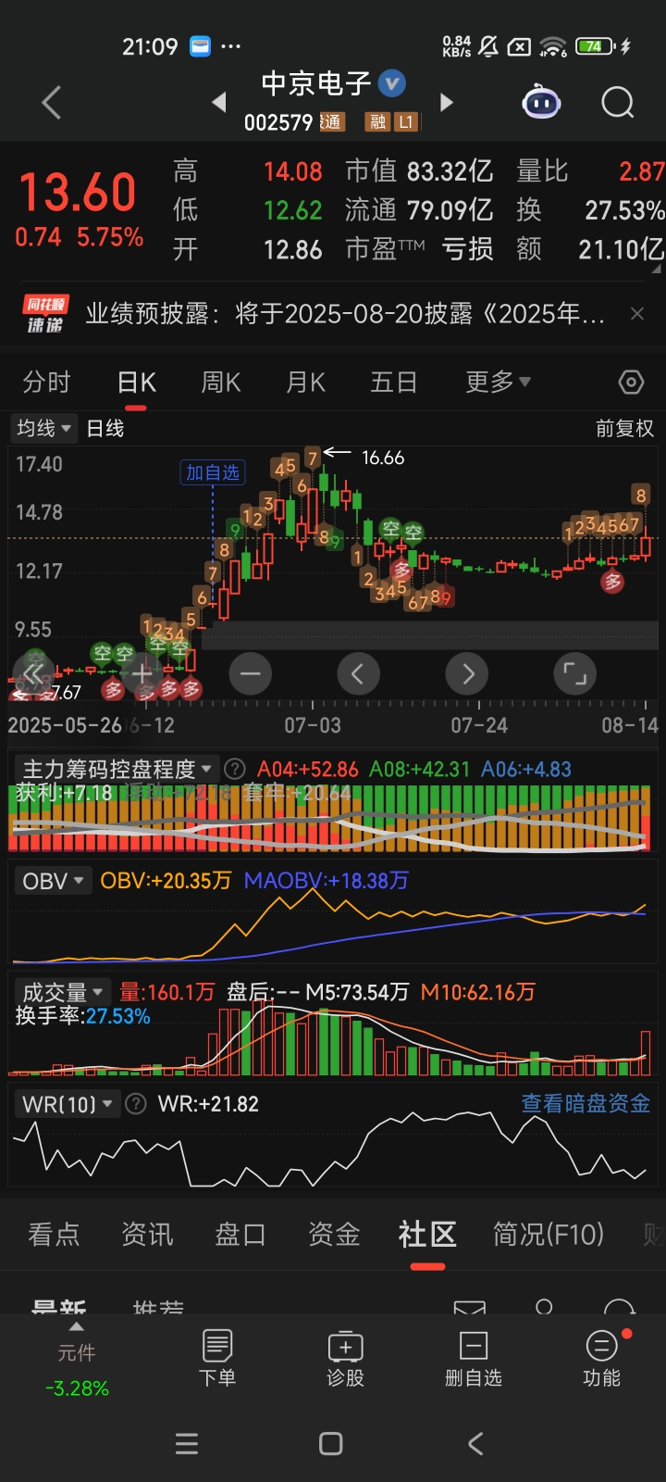Expand the 更多 chart period dropdown
This screenshot has height=1482, width=666.
(x=498, y=382)
